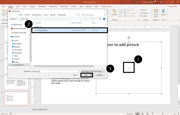Click the ribbon display options icon
This screenshot has width=180, height=115.
(x=161, y=2)
